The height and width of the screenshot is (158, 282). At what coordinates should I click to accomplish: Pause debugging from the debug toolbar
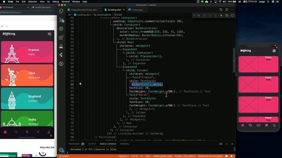click(x=199, y=16)
